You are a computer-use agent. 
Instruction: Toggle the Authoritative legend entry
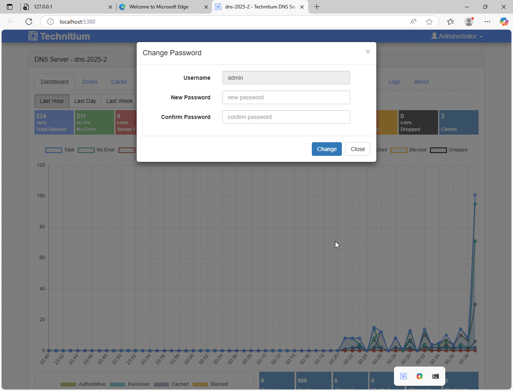click(93, 384)
